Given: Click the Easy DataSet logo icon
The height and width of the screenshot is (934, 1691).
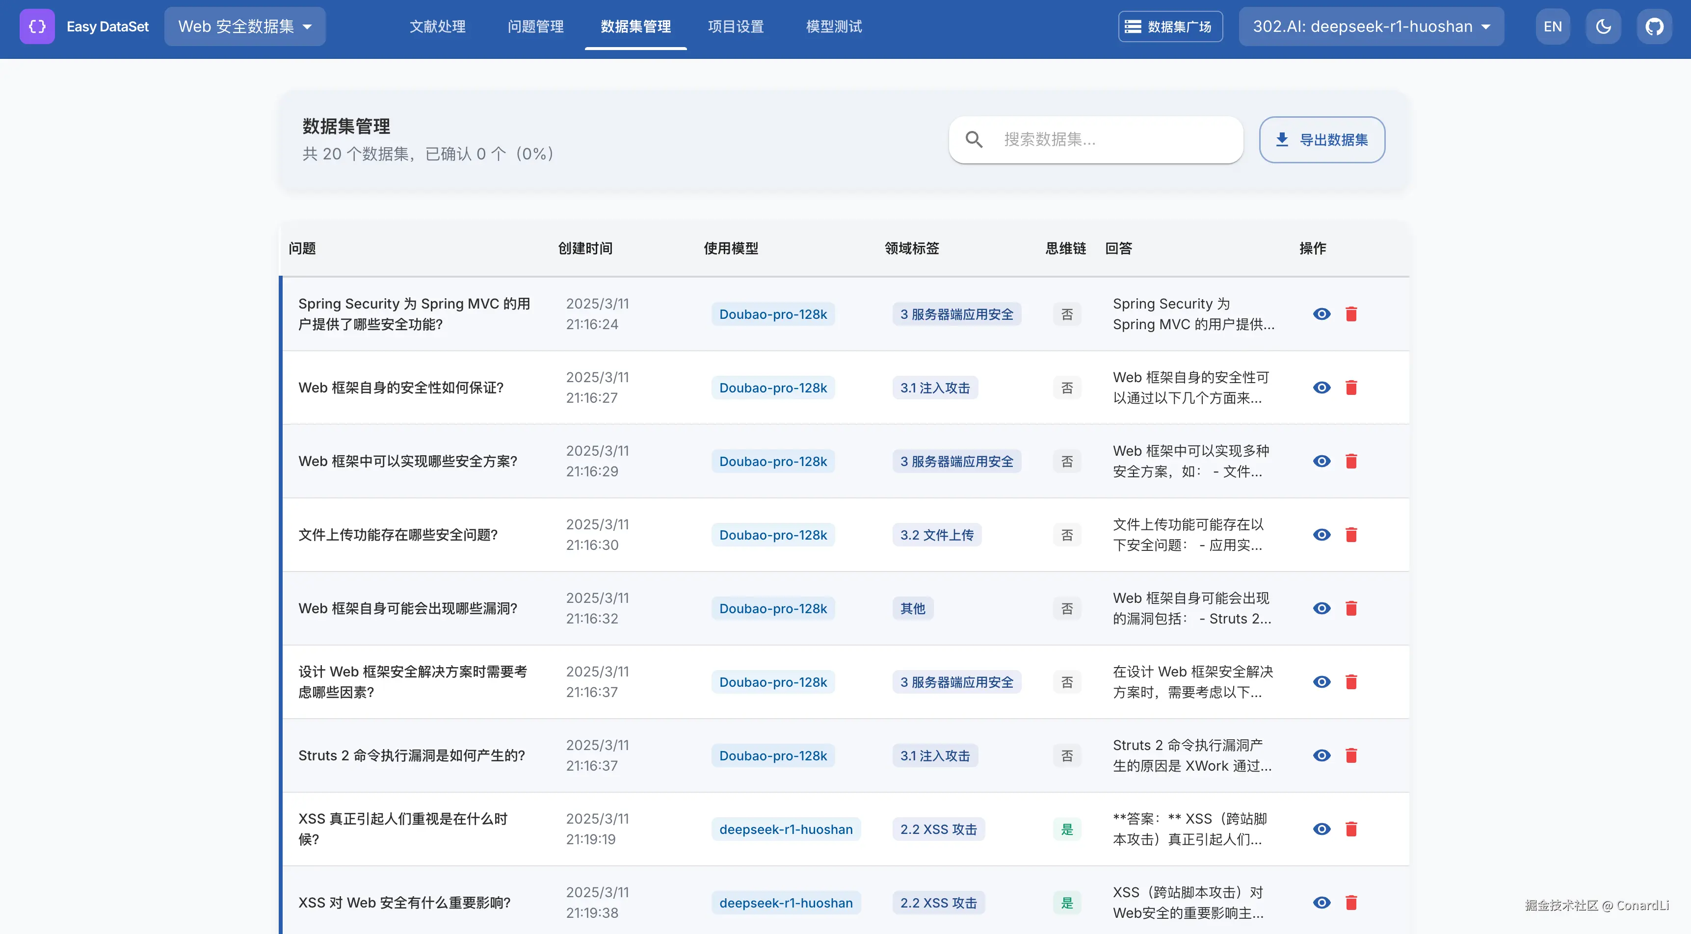Looking at the screenshot, I should click(37, 27).
